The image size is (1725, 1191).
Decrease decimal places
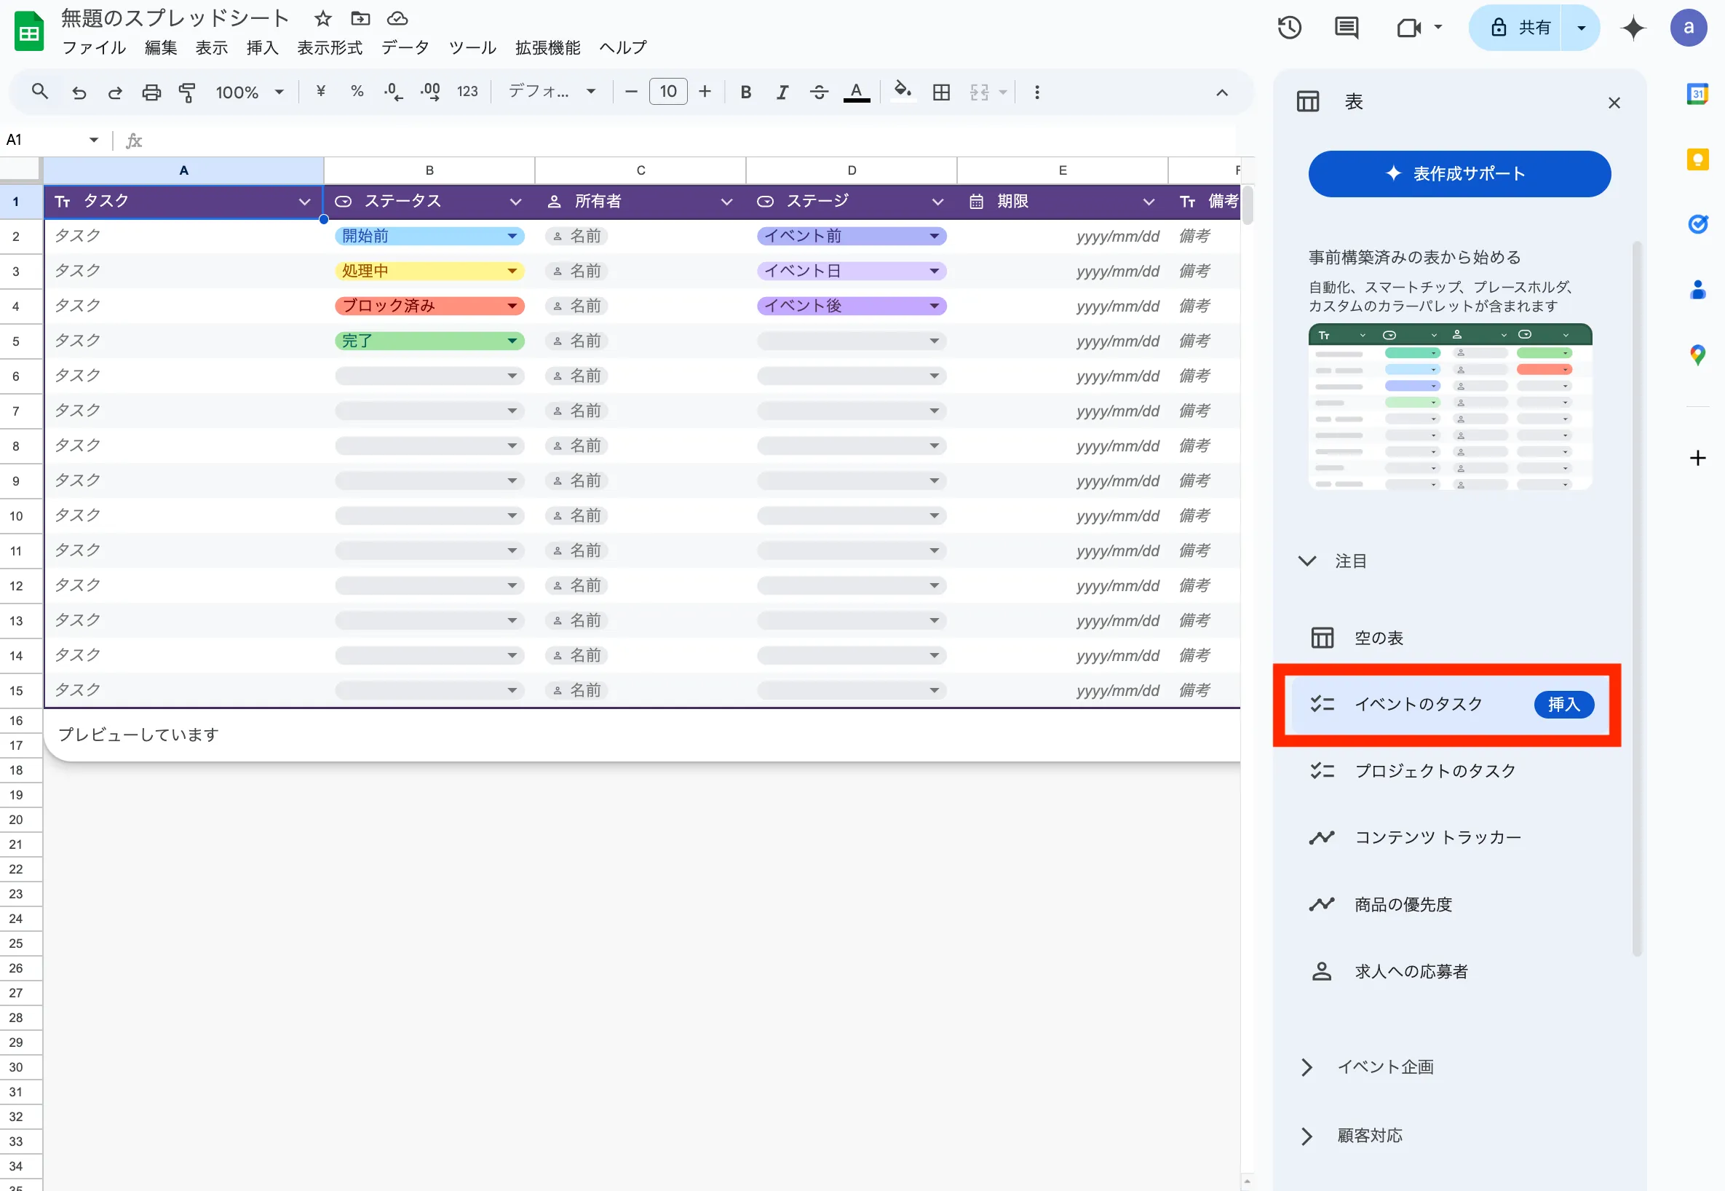coord(393,92)
